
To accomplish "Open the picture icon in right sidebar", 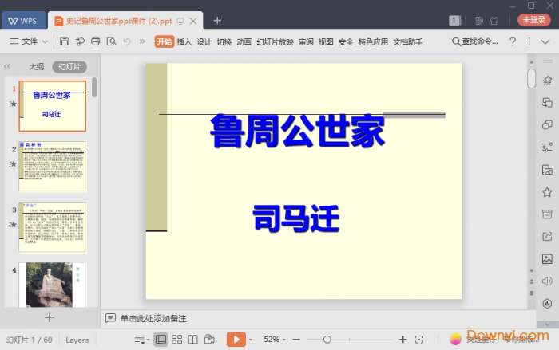I will (x=547, y=259).
